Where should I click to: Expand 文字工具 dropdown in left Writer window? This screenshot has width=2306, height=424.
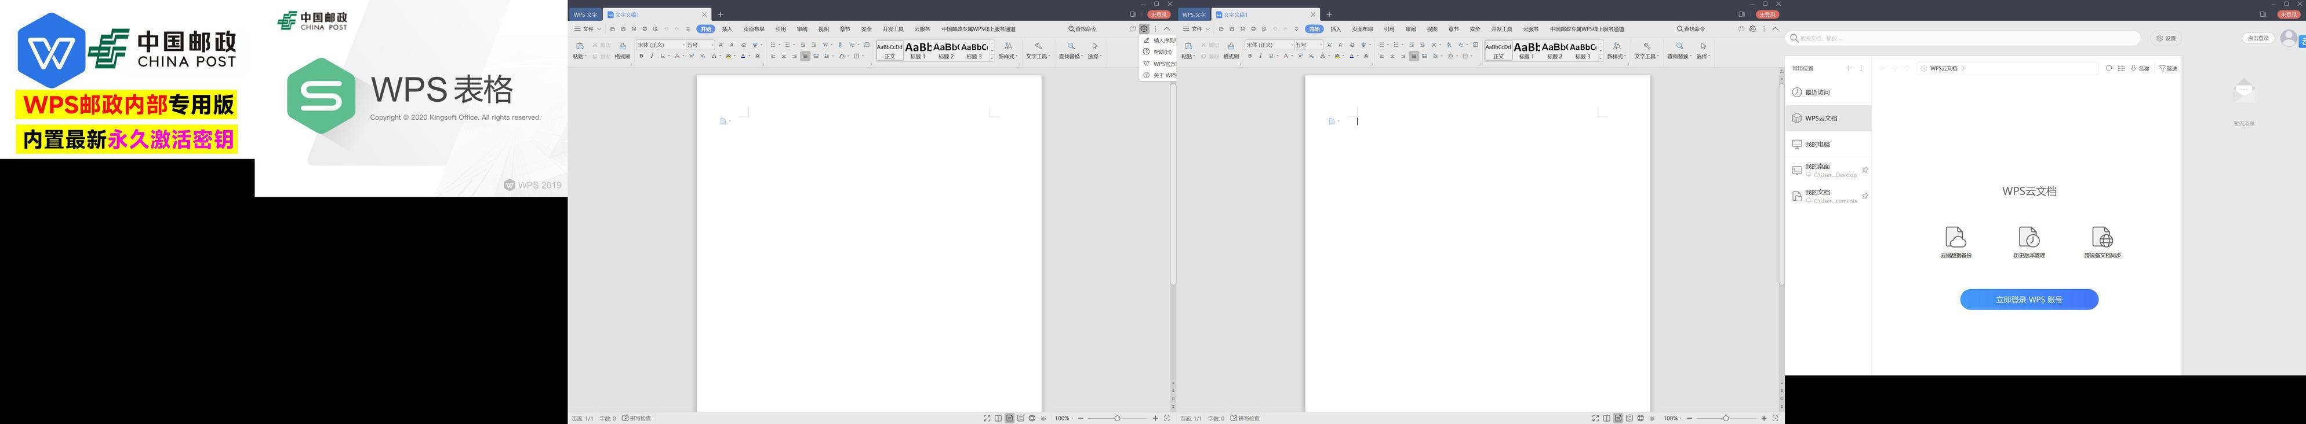tap(1038, 56)
